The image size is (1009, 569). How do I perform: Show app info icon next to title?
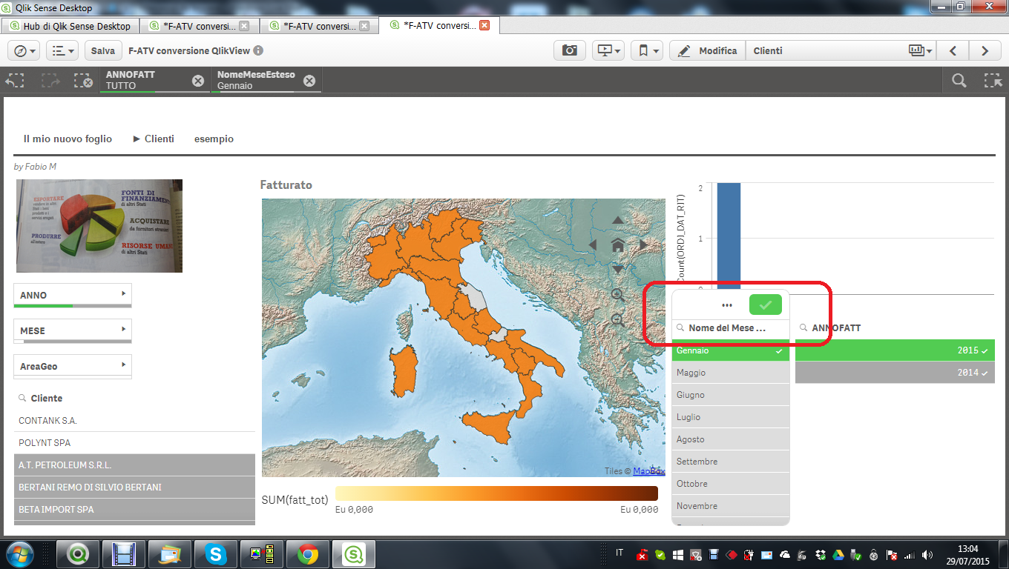257,51
